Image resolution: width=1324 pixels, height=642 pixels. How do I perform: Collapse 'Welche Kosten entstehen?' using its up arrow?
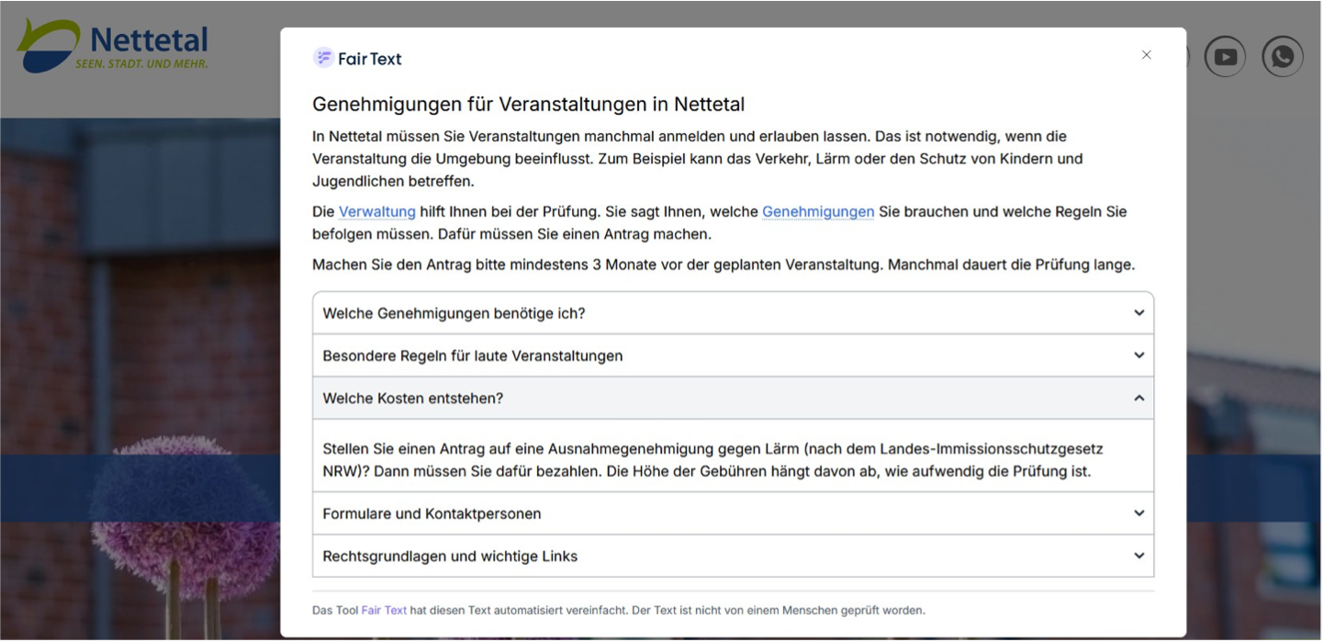(1139, 398)
